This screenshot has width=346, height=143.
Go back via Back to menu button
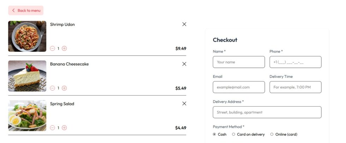26,10
